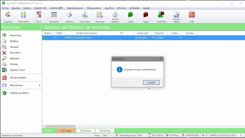
Task: Open the Informes menu in menu bar
Action: click(121, 8)
